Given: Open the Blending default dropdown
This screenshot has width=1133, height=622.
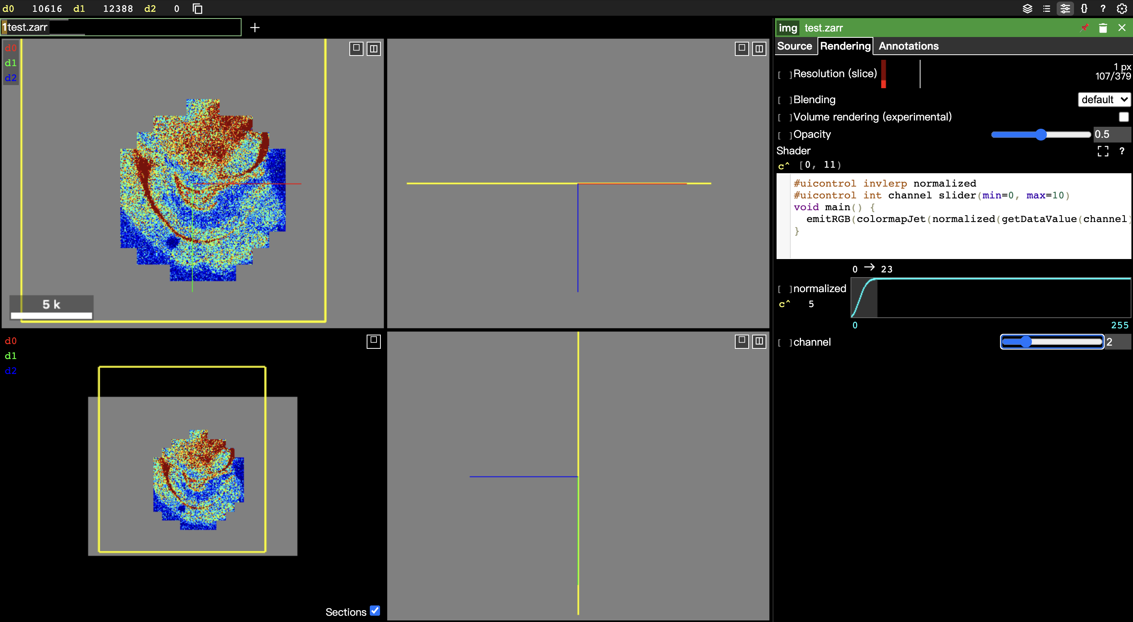Looking at the screenshot, I should coord(1104,100).
